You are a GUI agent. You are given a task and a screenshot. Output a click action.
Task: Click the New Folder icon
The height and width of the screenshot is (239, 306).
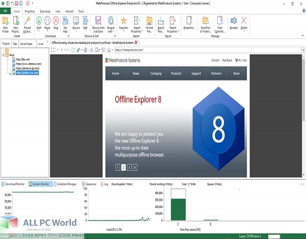[5, 24]
